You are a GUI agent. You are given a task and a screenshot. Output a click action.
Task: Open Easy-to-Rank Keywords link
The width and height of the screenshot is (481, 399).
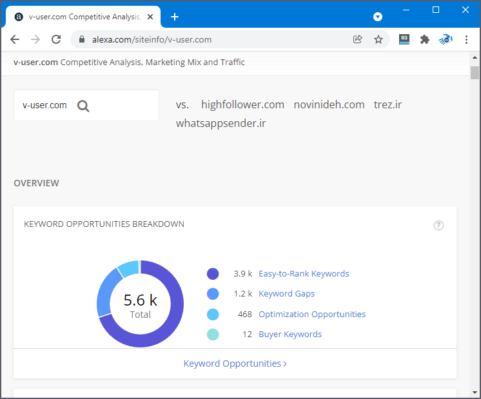tap(304, 273)
